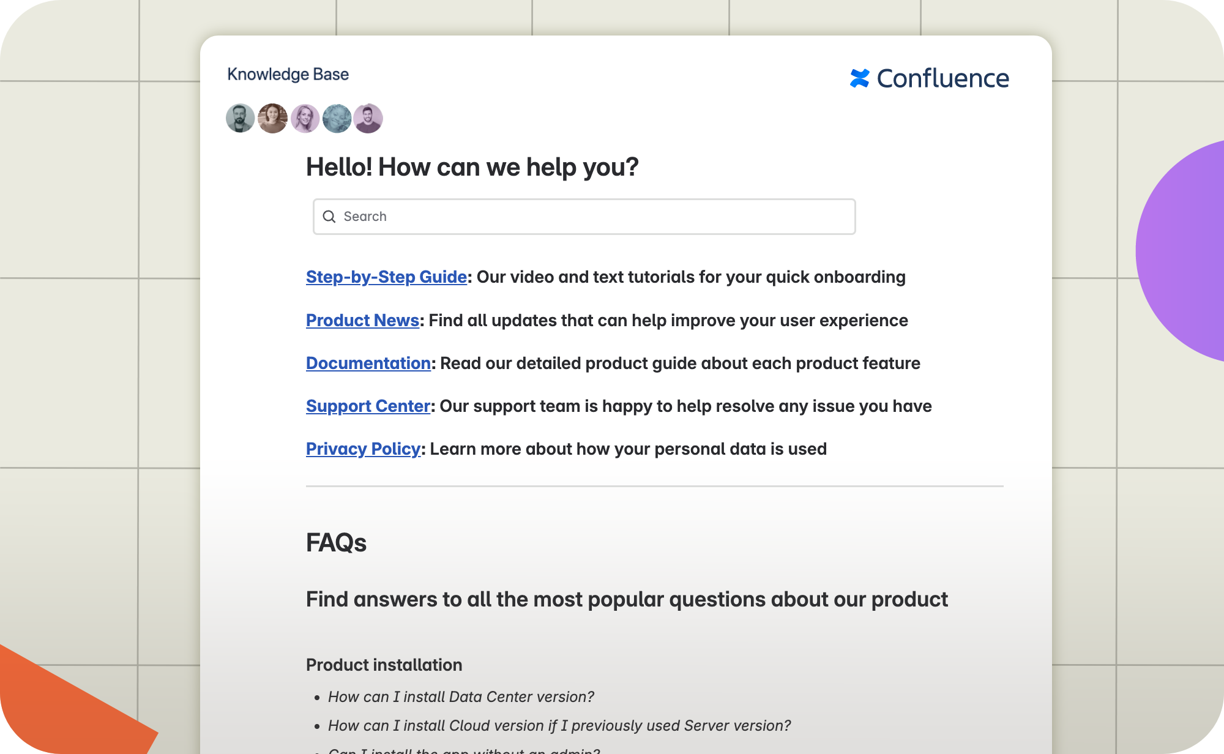Select the second avatar with red hair
Image resolution: width=1224 pixels, height=754 pixels.
(272, 118)
